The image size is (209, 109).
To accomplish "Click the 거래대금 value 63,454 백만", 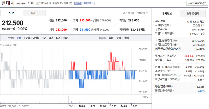I will coord(138,30).
